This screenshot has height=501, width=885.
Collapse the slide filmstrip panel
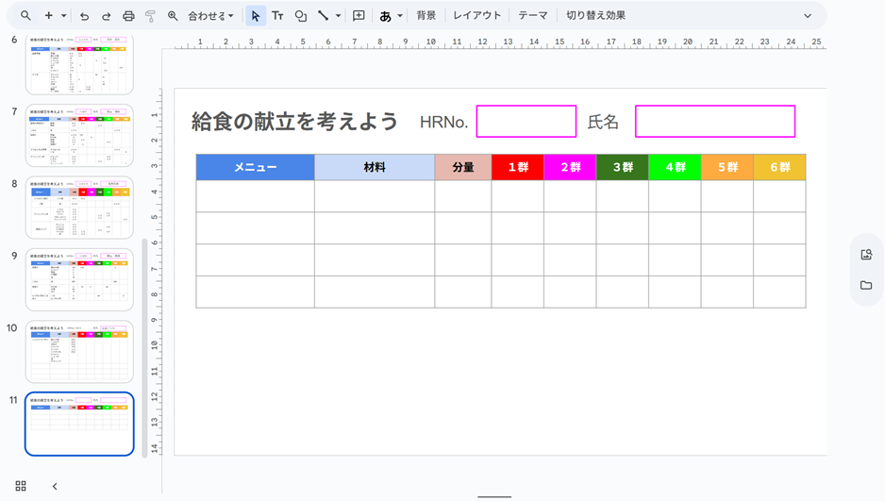click(x=55, y=486)
